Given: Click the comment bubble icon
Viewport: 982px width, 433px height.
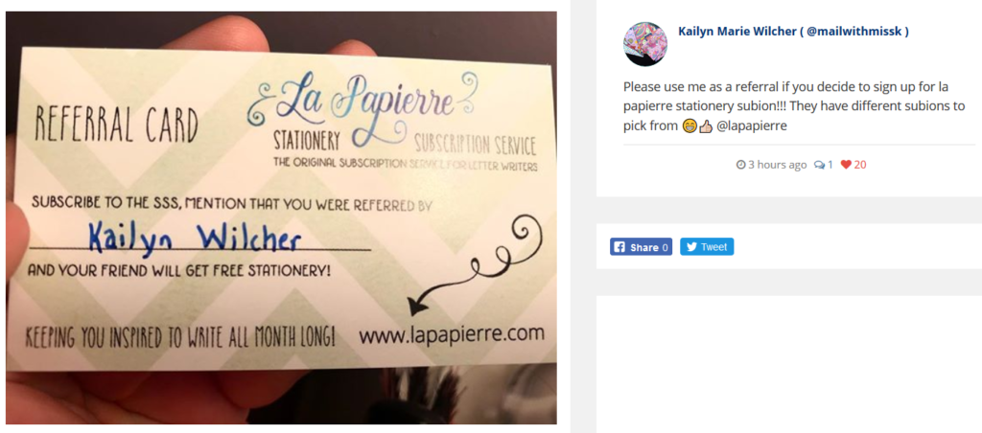Looking at the screenshot, I should (x=819, y=165).
